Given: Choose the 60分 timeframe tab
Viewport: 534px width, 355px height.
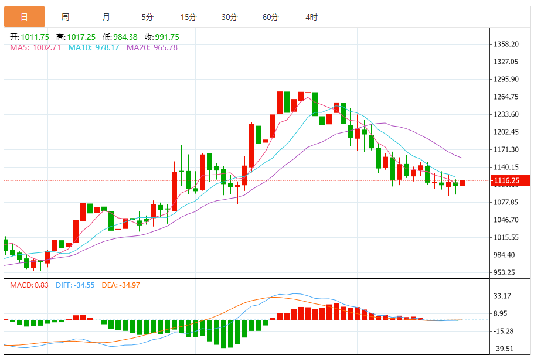Looking at the screenshot, I should coord(270,18).
